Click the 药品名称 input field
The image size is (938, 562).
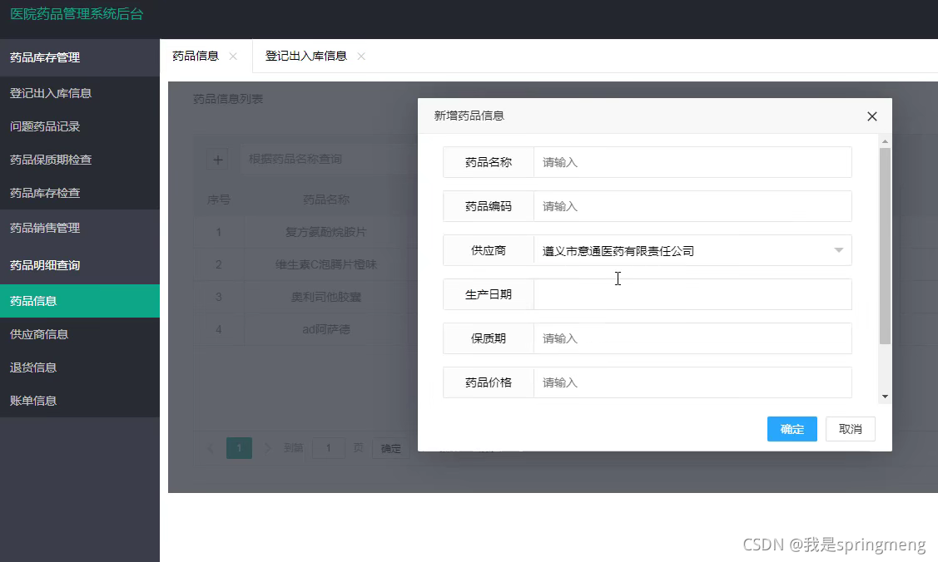[692, 162]
